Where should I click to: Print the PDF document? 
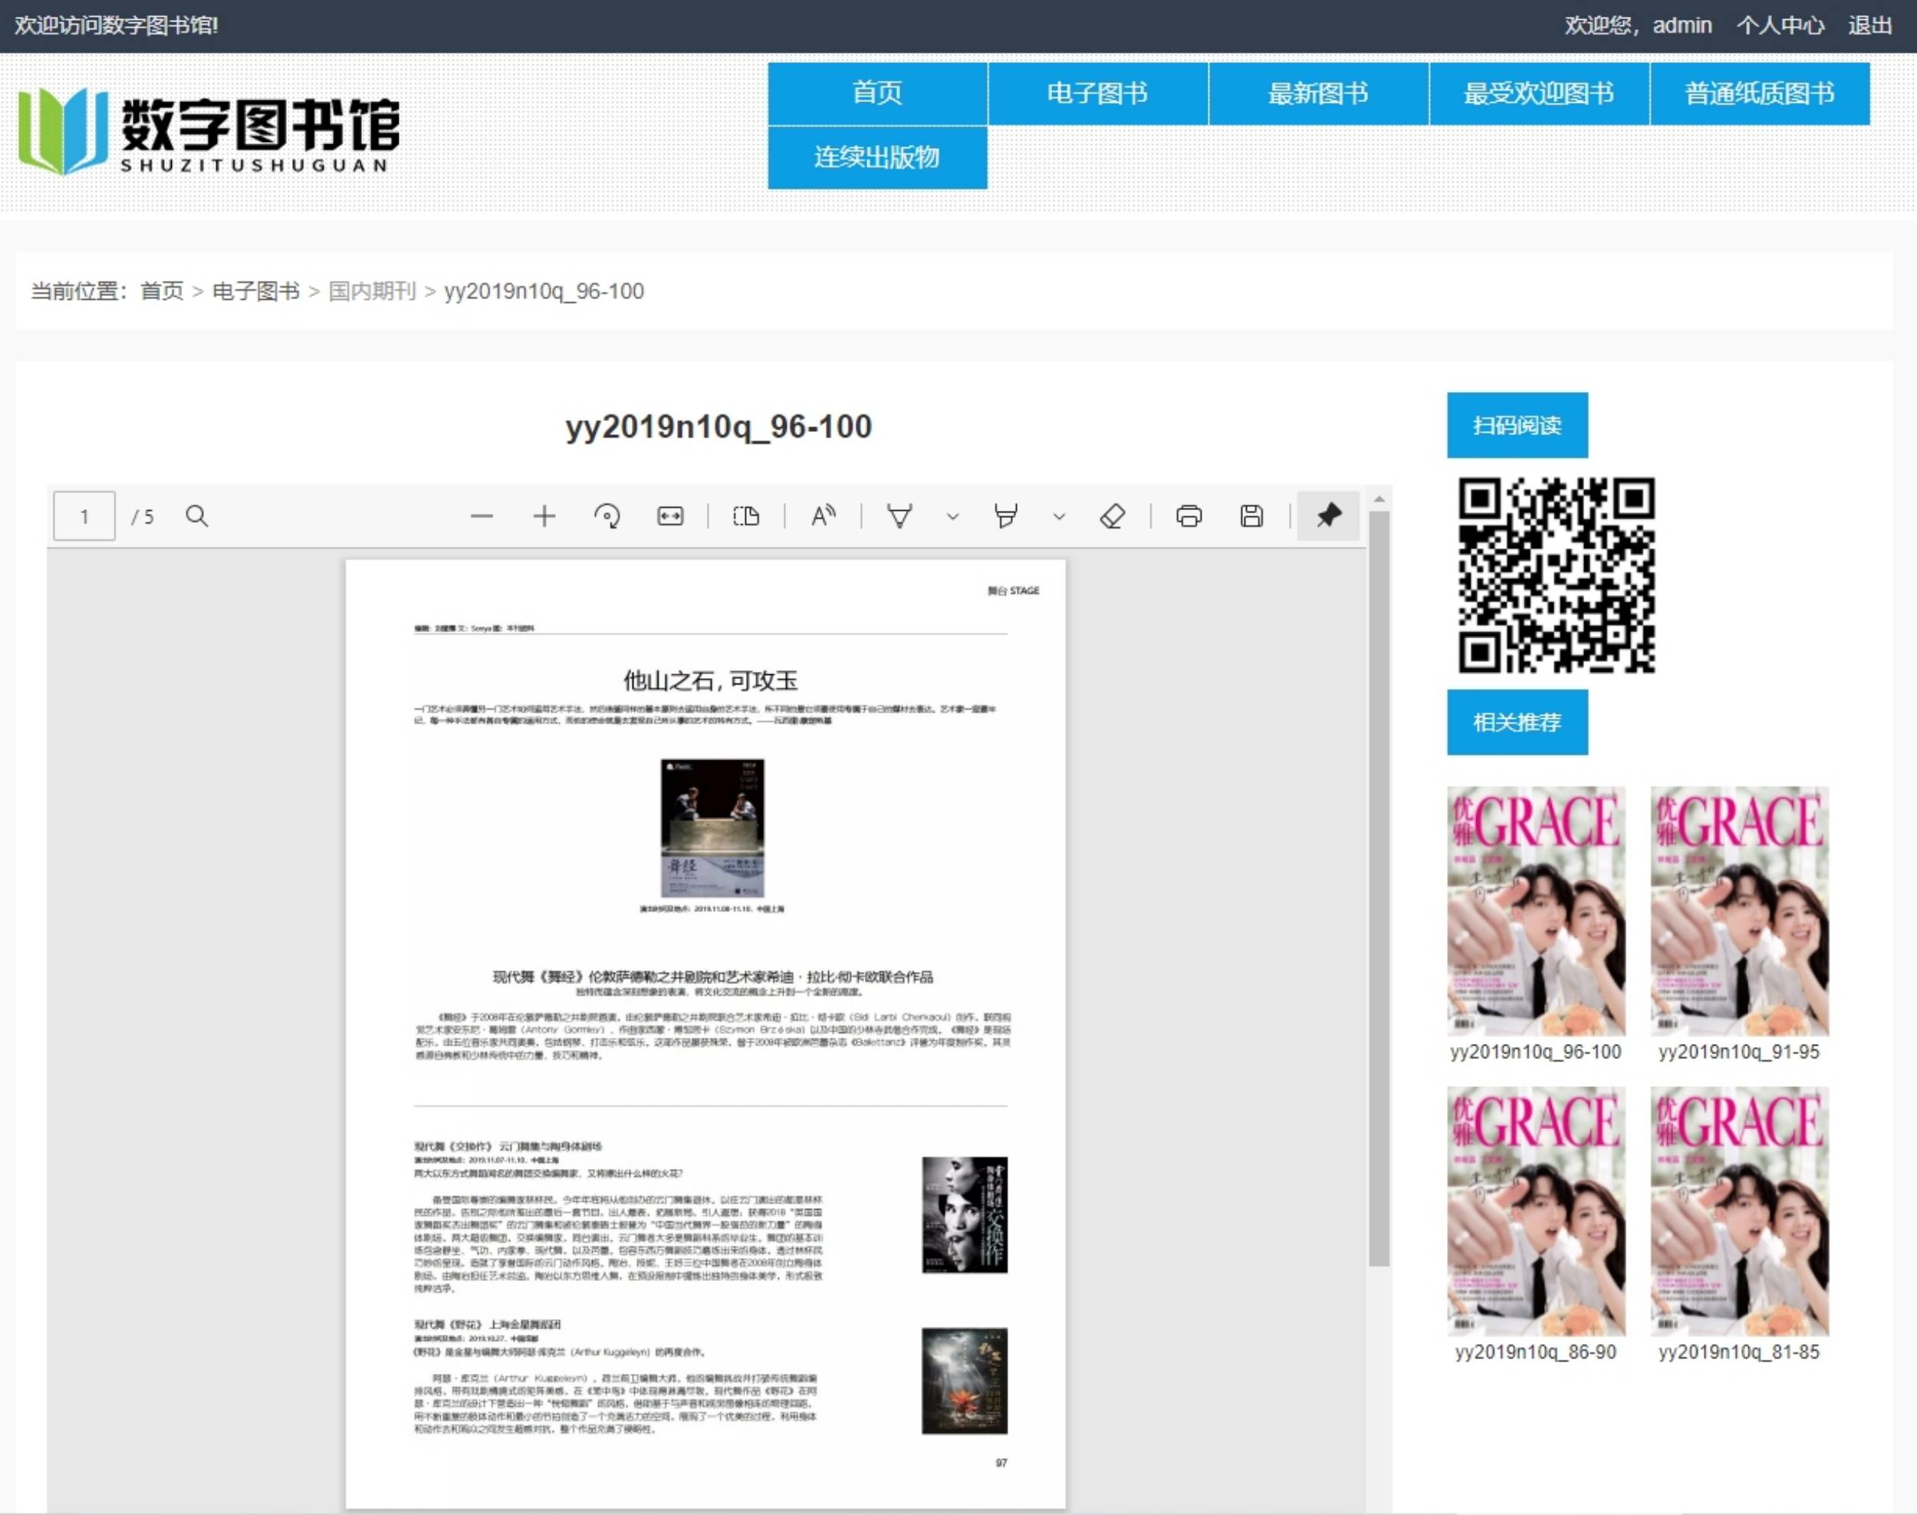pyautogui.click(x=1189, y=516)
